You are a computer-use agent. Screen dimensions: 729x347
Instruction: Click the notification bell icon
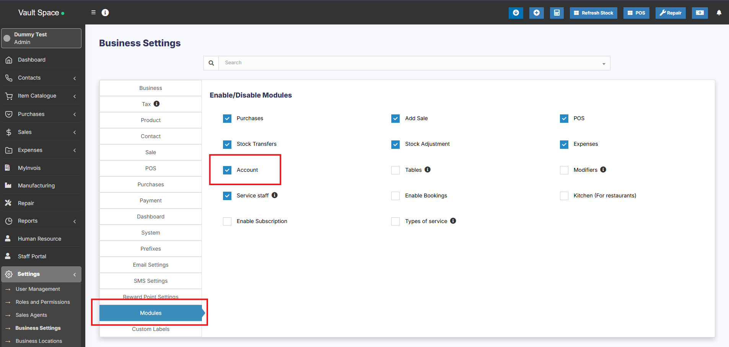(x=719, y=13)
